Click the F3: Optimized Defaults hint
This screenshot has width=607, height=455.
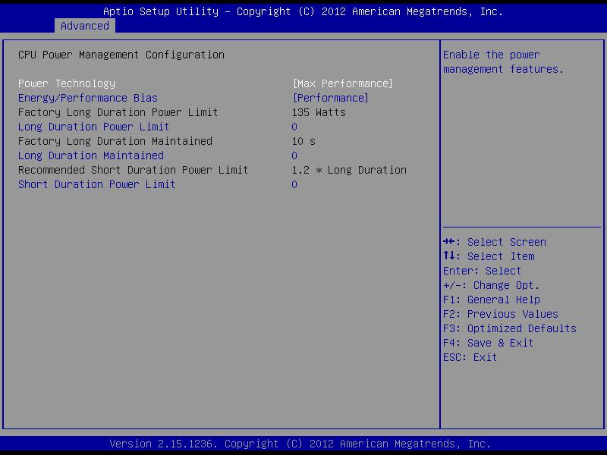click(509, 328)
